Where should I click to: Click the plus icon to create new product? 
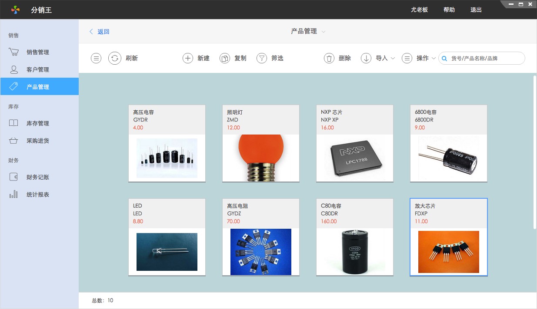click(x=187, y=58)
